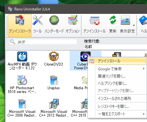Image resolution: width=147 pixels, height=122 pixels.
Task: Open 表示設定 view icon
Action: pyautogui.click(x=125, y=20)
